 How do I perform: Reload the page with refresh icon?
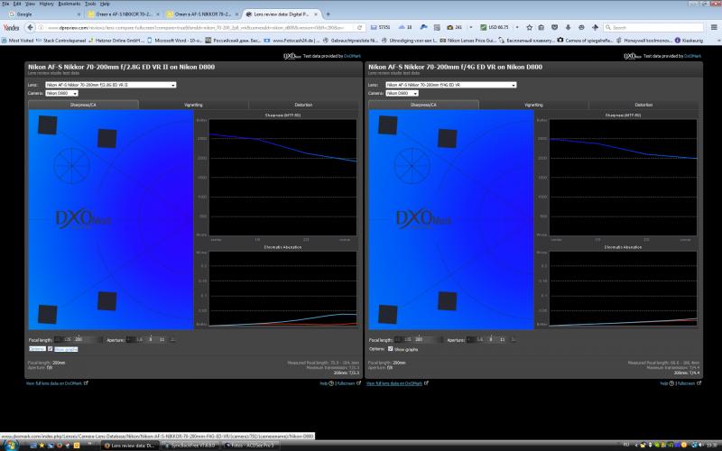tap(359, 28)
